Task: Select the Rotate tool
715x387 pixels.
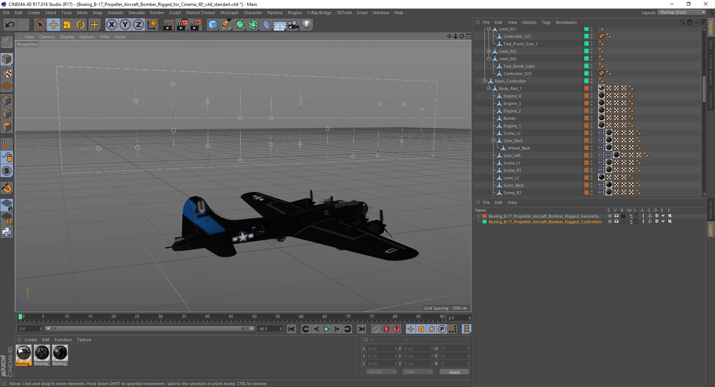Action: [x=80, y=25]
